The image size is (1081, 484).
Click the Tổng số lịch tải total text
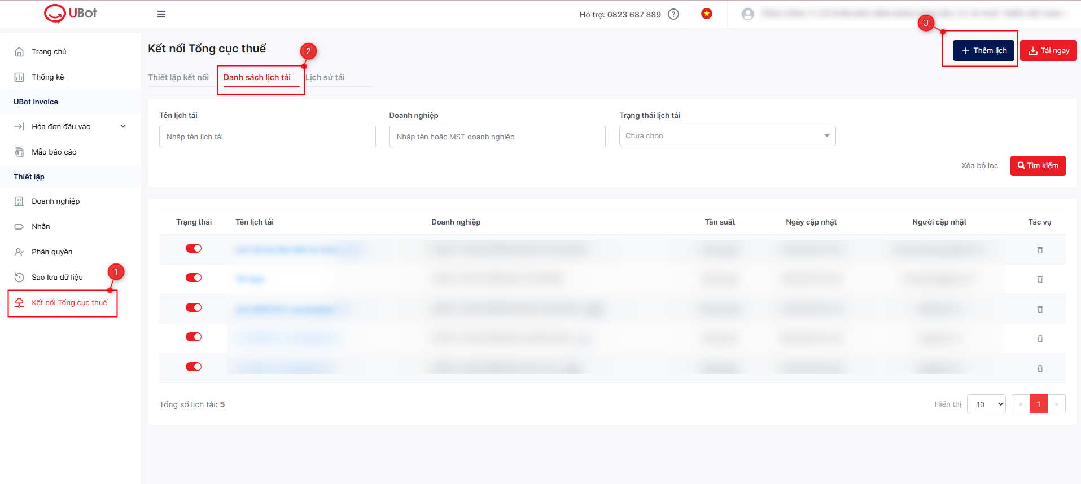point(192,404)
